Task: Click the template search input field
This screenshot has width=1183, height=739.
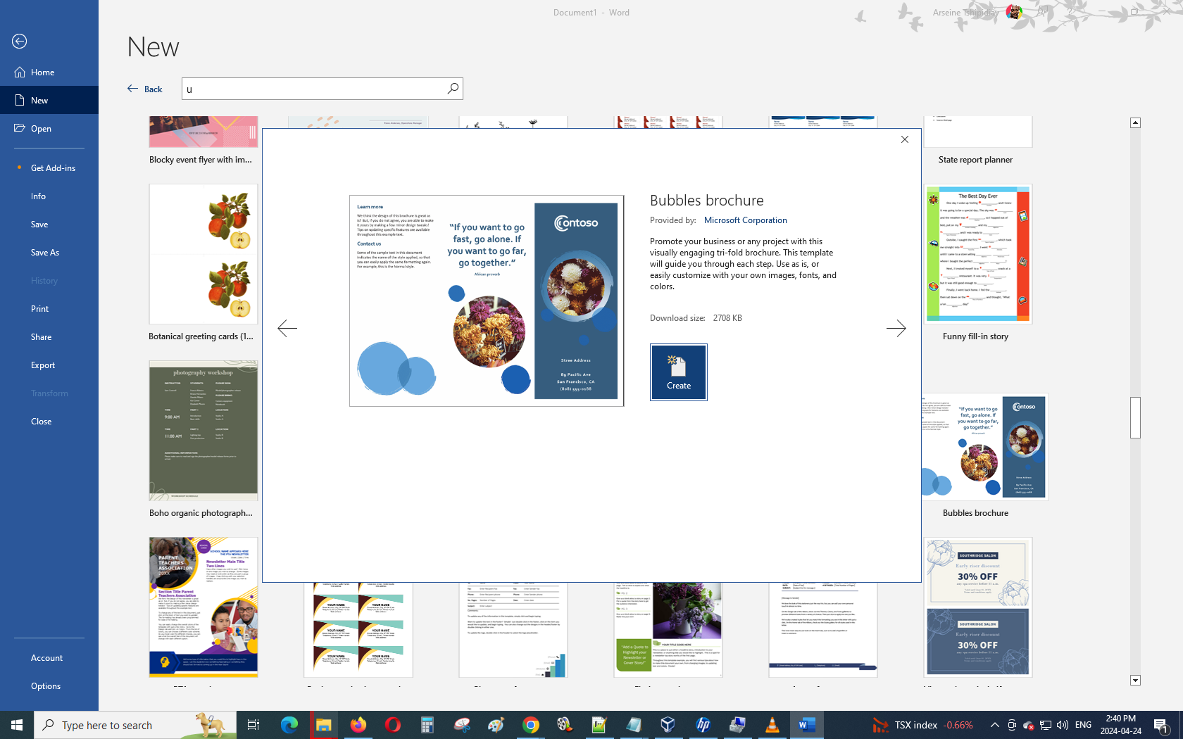Action: (x=313, y=89)
